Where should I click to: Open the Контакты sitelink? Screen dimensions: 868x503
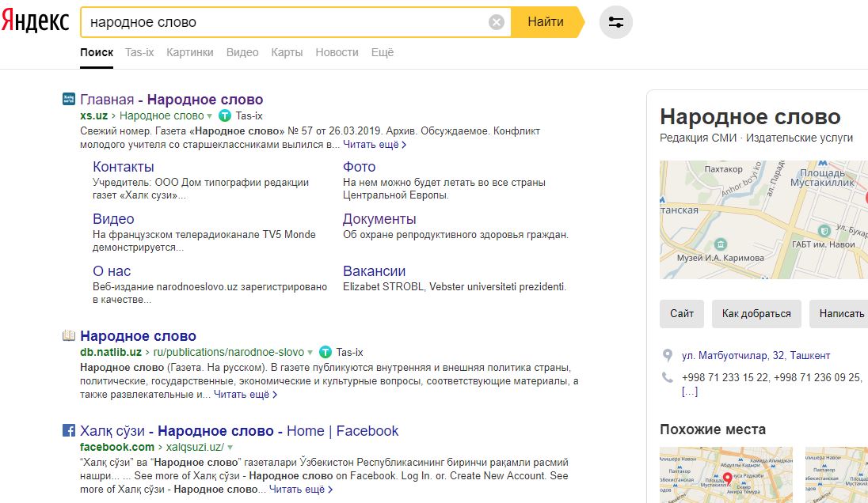coord(124,167)
